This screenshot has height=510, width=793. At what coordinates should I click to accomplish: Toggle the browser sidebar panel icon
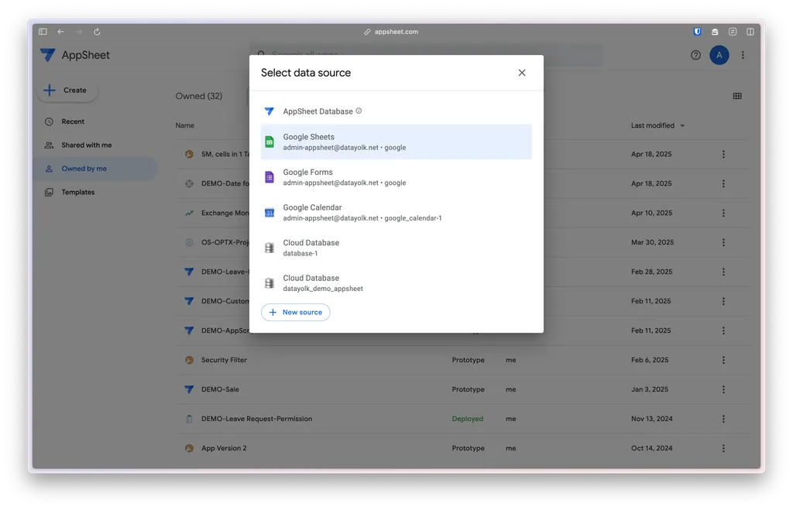[43, 31]
